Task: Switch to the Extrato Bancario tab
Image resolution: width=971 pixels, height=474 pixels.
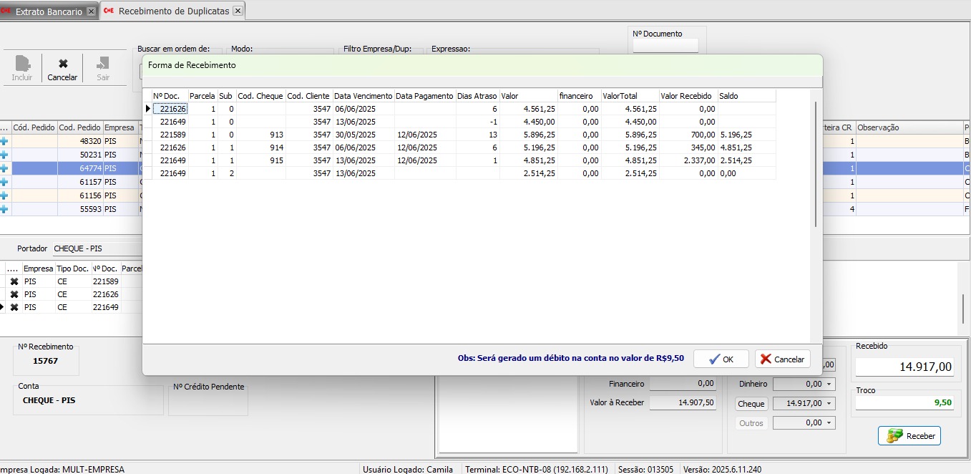Action: point(49,11)
